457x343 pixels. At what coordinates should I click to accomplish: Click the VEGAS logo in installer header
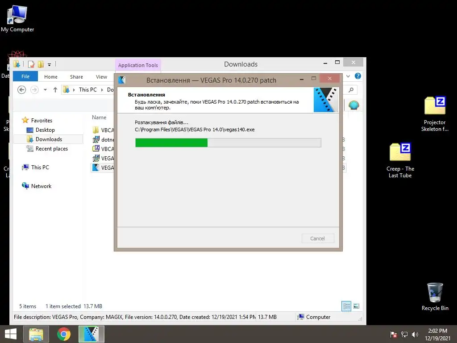click(x=326, y=100)
